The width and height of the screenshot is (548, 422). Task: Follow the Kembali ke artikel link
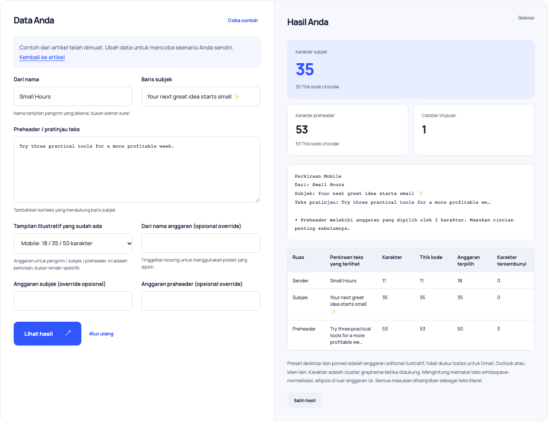pos(42,57)
